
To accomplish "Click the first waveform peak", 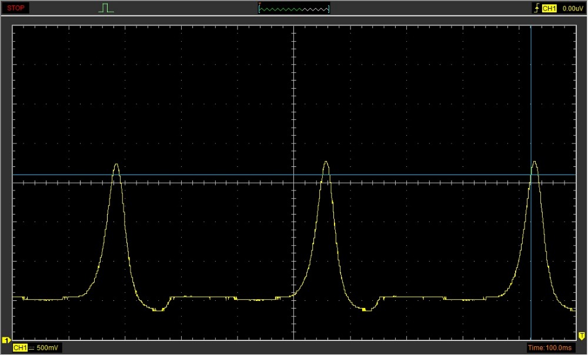I will pos(116,165).
